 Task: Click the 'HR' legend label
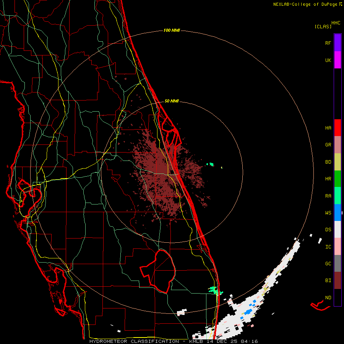pyautogui.click(x=328, y=179)
